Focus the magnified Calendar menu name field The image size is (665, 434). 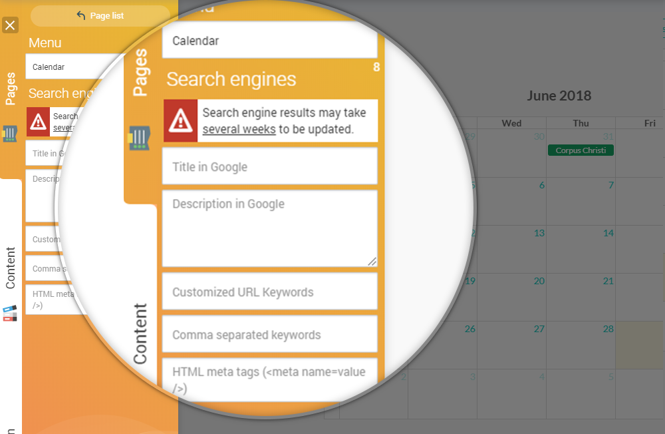[270, 41]
